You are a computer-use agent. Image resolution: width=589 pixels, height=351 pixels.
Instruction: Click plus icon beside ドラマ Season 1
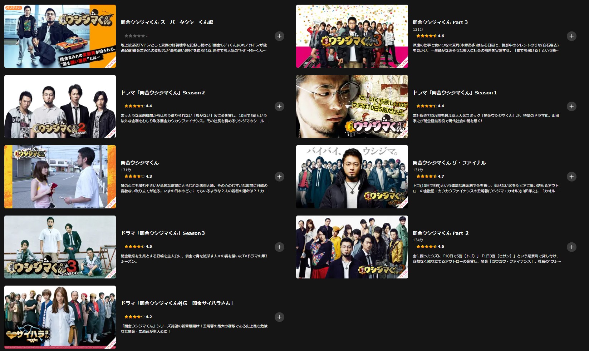tap(571, 107)
